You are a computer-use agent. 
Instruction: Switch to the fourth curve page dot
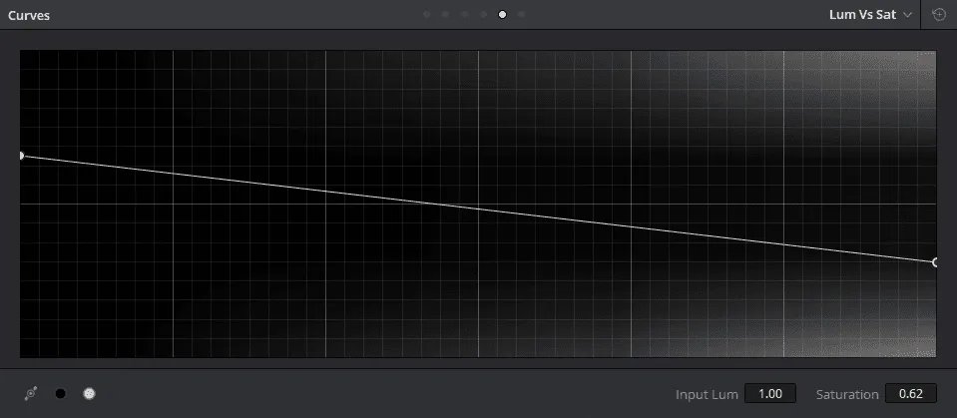484,15
